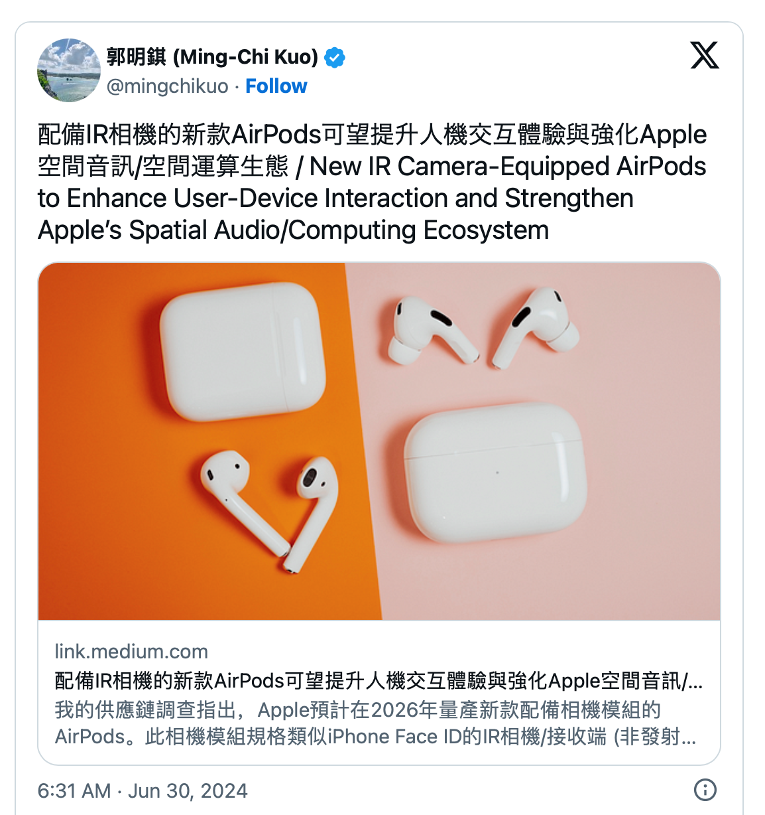Open the X logo link

(704, 55)
